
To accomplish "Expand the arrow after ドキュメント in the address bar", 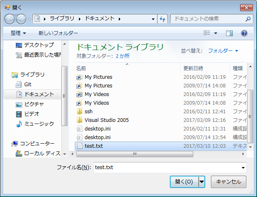I will click(120, 19).
